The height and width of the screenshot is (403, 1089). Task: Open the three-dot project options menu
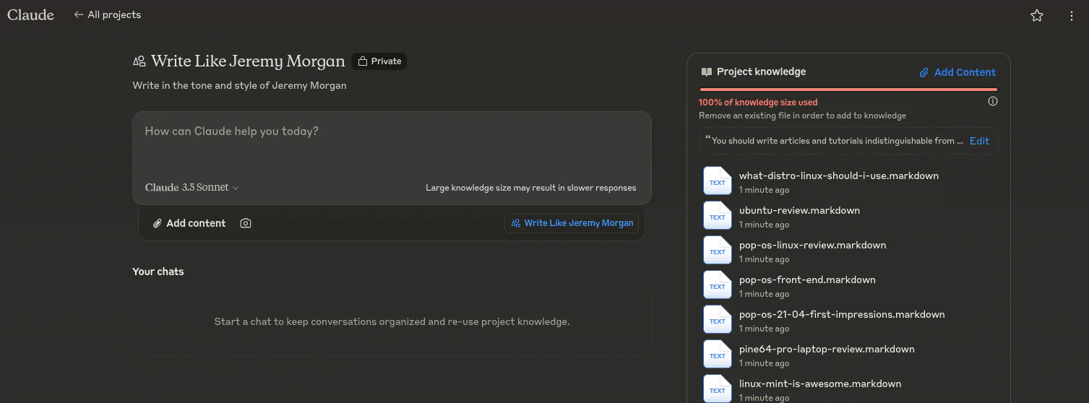[1072, 15]
